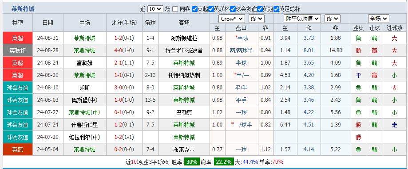Open 朗斯 home team link

(84, 88)
